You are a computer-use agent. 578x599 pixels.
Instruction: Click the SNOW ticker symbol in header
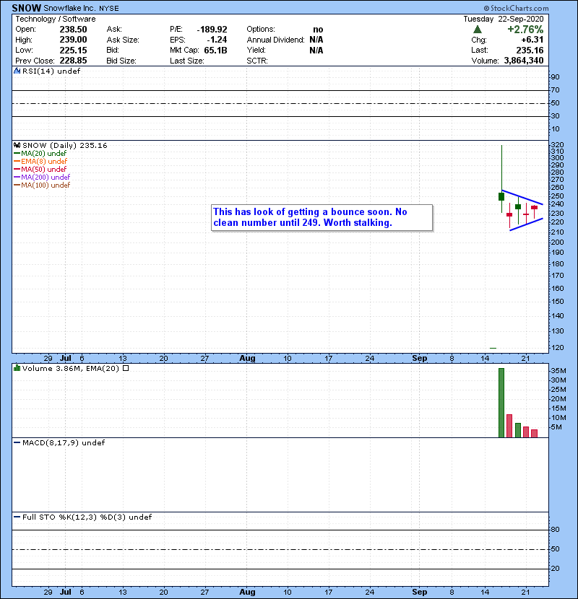[x=26, y=7]
